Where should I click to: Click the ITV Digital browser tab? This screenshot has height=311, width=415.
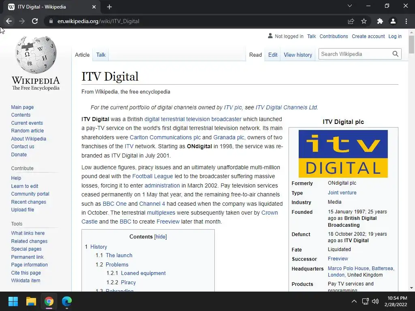point(51,7)
